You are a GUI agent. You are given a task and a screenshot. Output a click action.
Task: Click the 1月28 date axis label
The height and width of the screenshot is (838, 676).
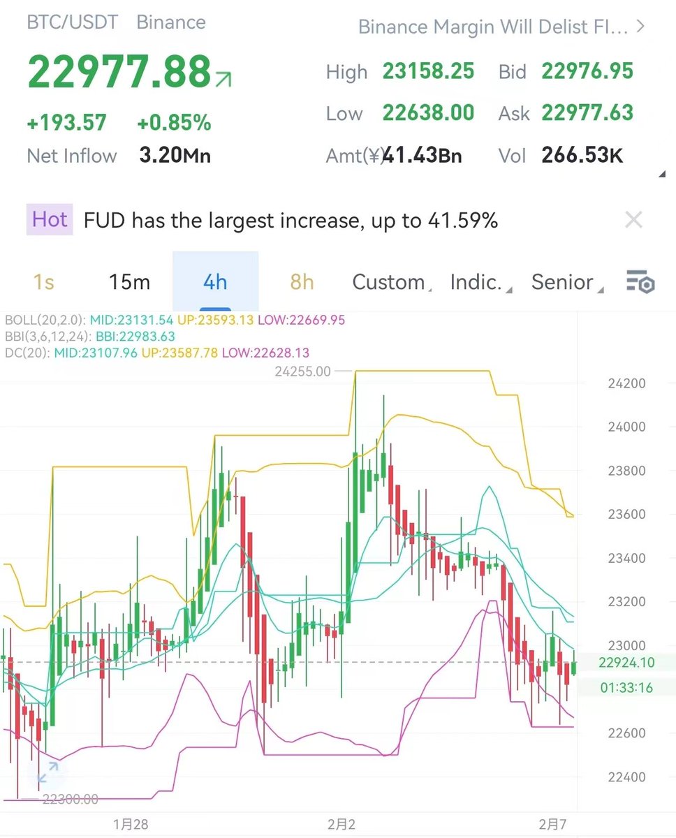[x=131, y=825]
